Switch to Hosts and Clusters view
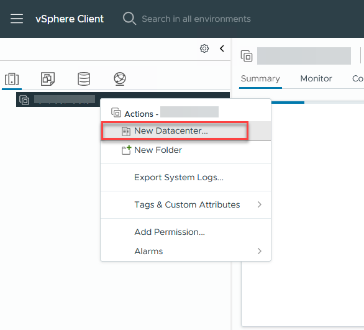The image size is (364, 330). click(12, 79)
